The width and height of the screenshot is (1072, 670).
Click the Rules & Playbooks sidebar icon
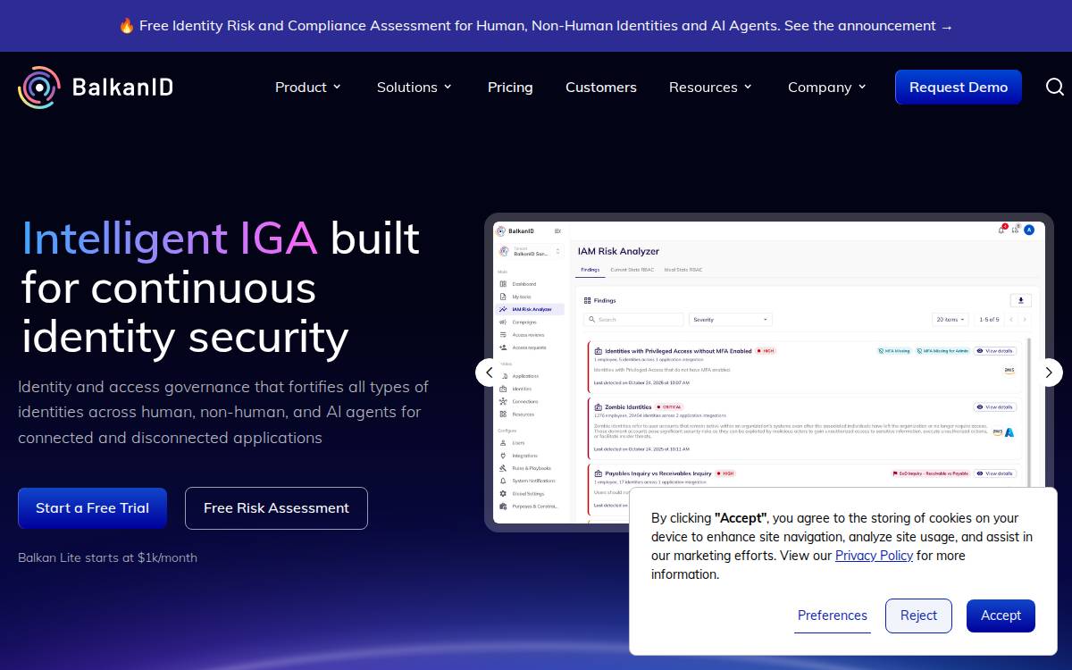coord(503,468)
